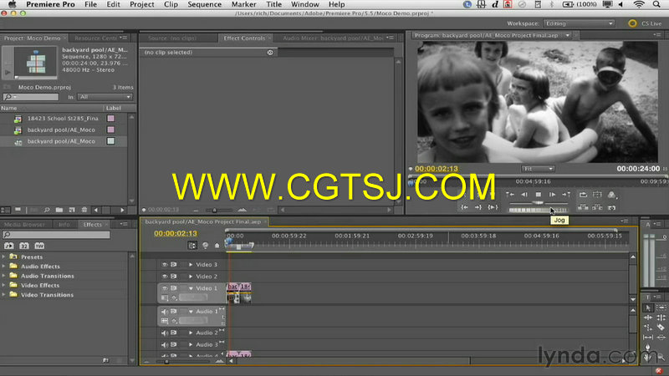
Task: Toggle Video 3 track output eye
Action: (165, 265)
